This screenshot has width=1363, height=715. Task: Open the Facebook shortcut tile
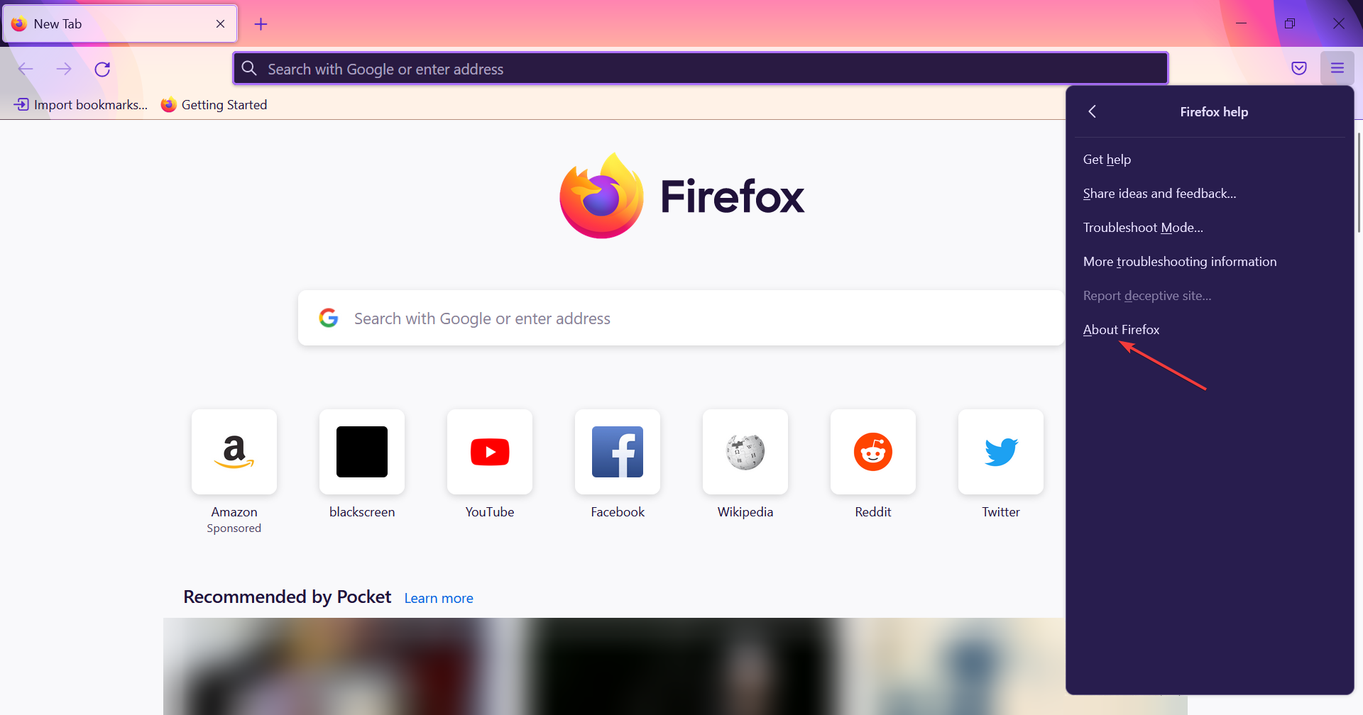tap(618, 452)
